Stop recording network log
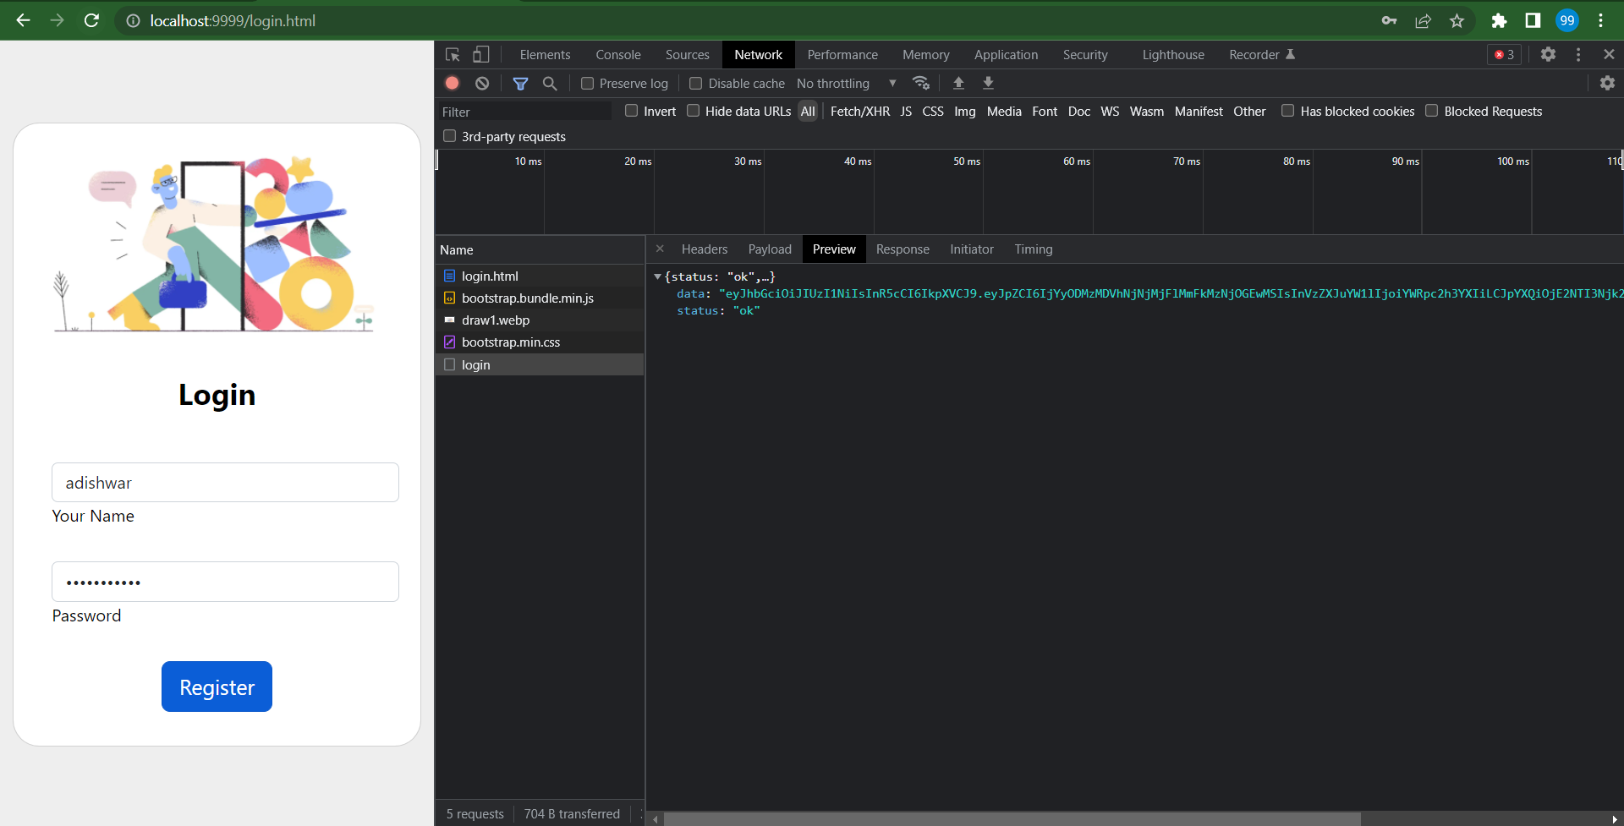This screenshot has width=1624, height=826. [x=453, y=83]
